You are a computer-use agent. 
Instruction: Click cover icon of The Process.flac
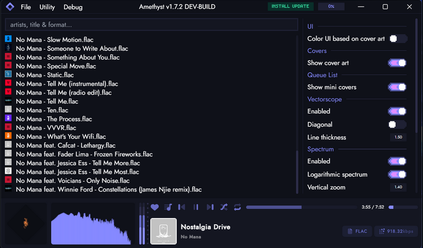(8, 118)
